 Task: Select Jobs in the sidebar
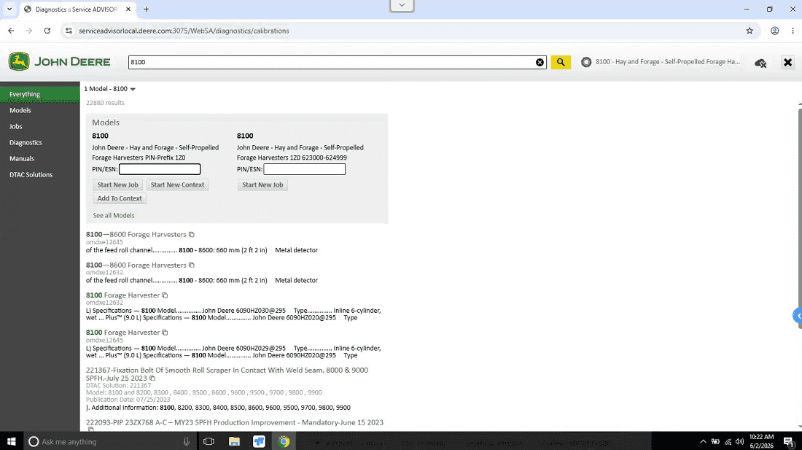click(x=40, y=126)
